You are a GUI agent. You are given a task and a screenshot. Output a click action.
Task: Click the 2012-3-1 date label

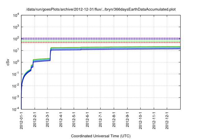point(47,119)
